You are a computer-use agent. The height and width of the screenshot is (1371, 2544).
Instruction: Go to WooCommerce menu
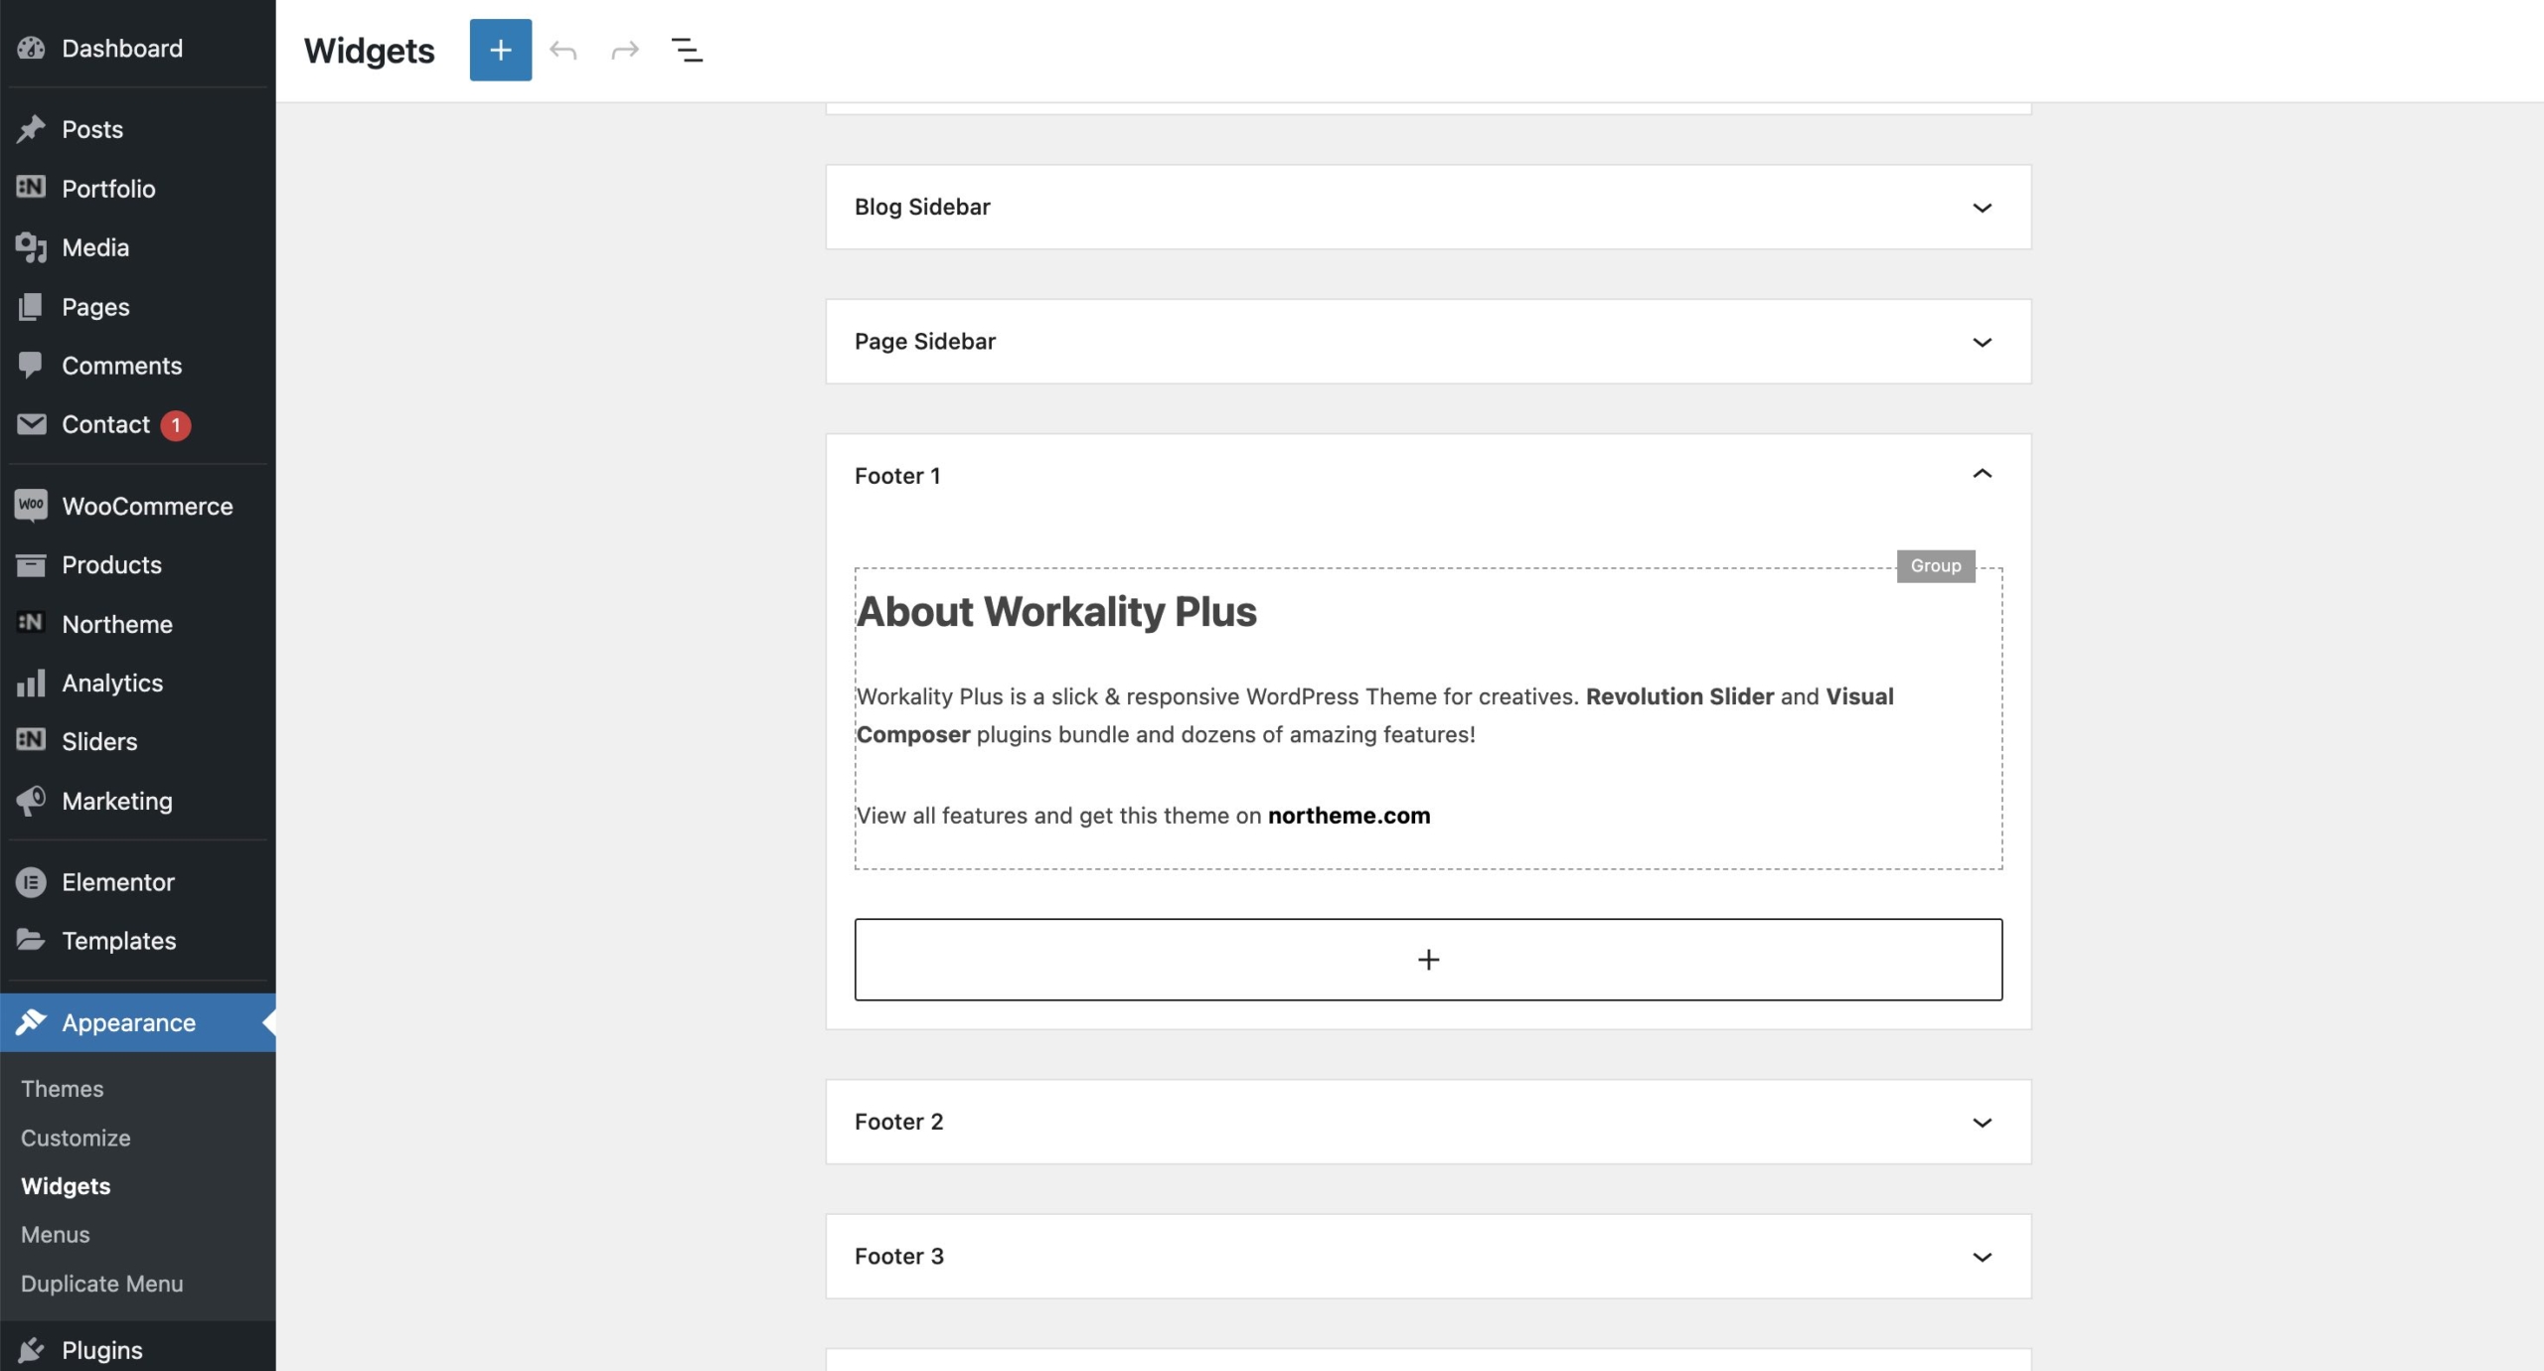(147, 506)
